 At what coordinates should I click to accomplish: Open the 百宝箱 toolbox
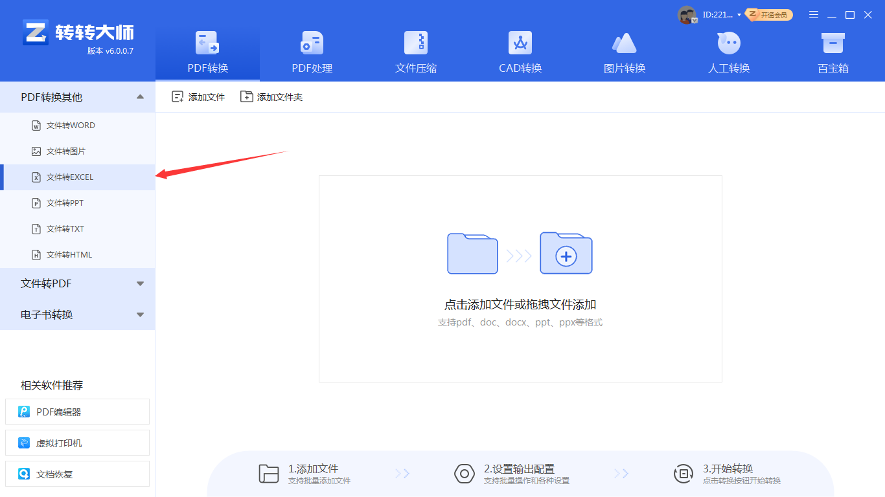coord(833,52)
